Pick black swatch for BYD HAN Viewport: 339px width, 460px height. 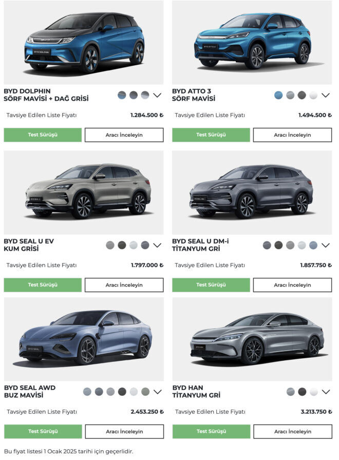point(302,392)
